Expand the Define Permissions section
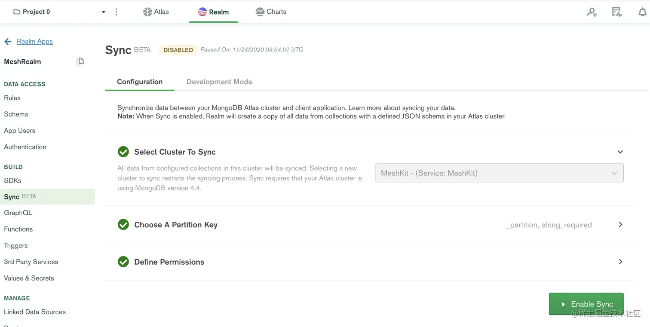This screenshot has height=327, width=650. click(620, 261)
